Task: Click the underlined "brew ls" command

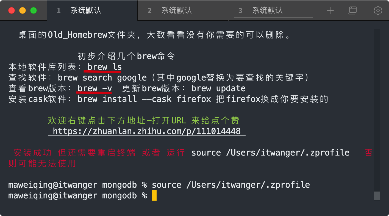Action: pyautogui.click(x=104, y=67)
